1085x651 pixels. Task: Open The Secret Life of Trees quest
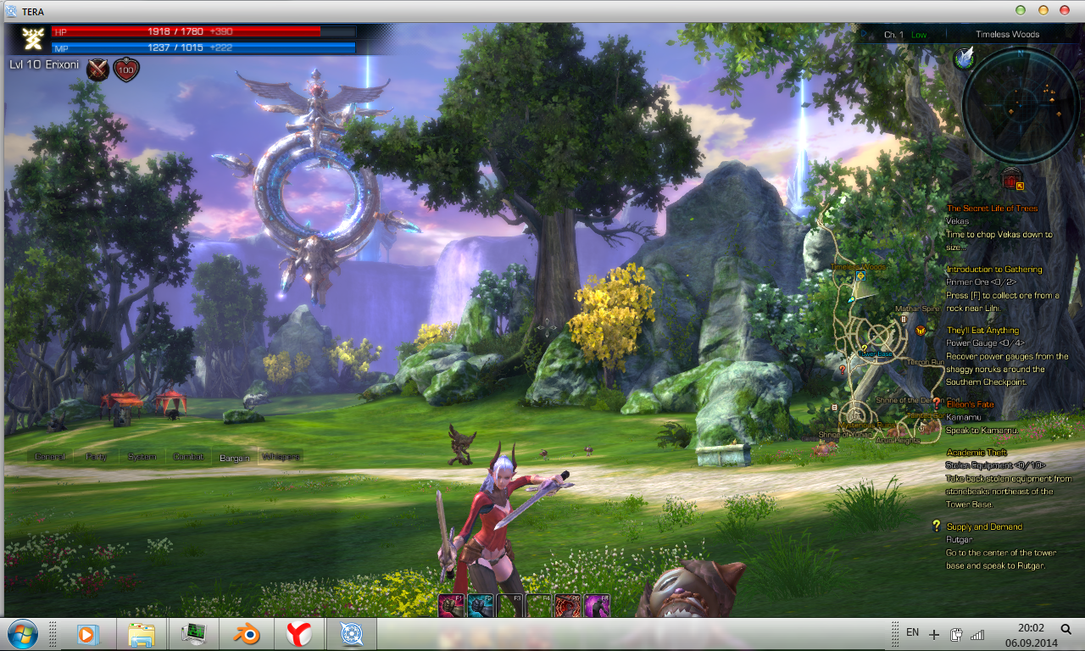point(992,209)
